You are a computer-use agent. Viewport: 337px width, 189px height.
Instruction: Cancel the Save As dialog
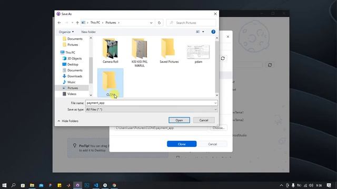point(204,120)
